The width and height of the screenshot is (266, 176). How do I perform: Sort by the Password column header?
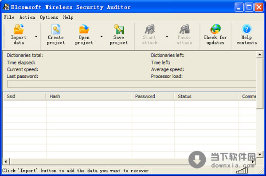tap(153, 96)
